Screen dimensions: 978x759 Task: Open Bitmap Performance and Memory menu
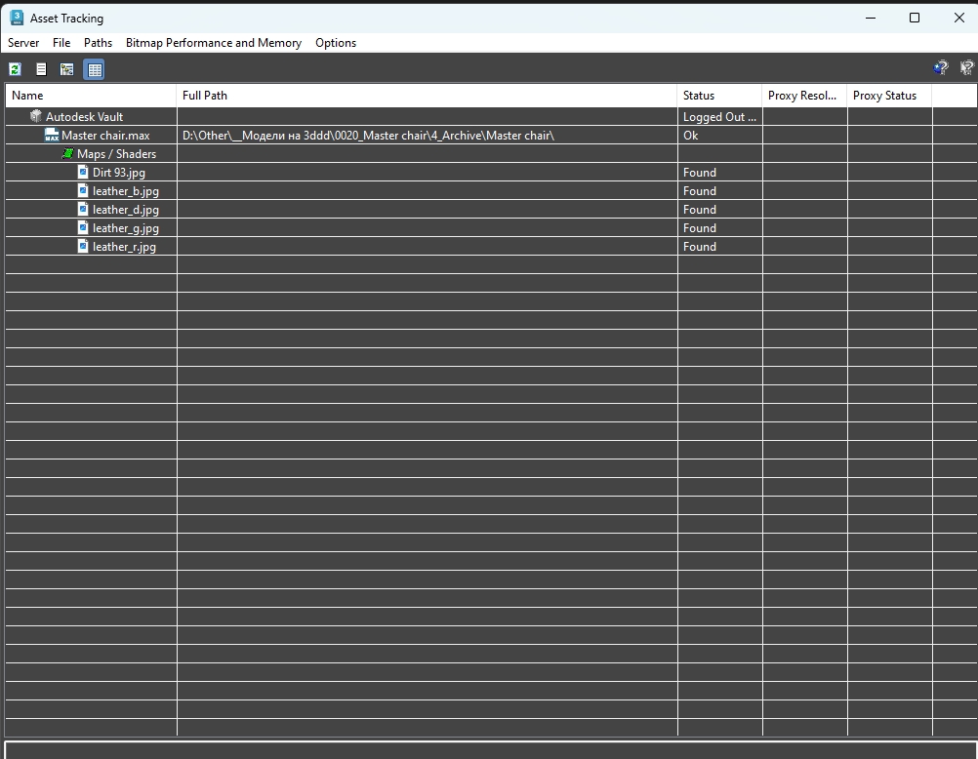pyautogui.click(x=214, y=42)
